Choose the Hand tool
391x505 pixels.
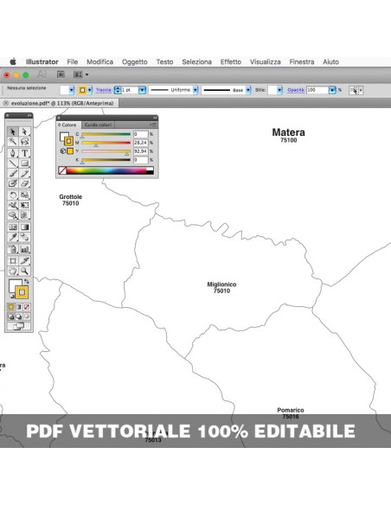point(13,271)
